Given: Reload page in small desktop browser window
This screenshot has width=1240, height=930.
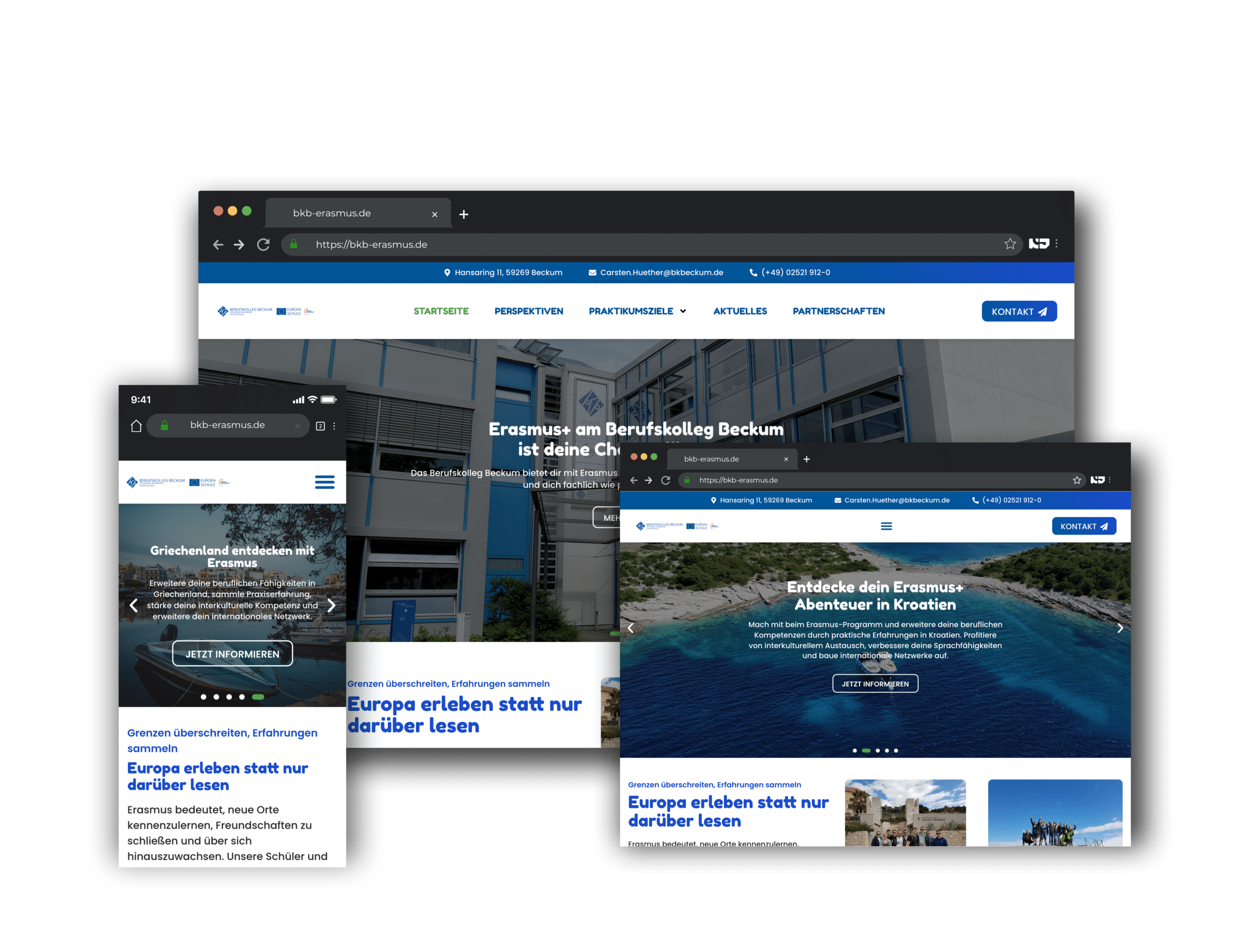Looking at the screenshot, I should 666,480.
